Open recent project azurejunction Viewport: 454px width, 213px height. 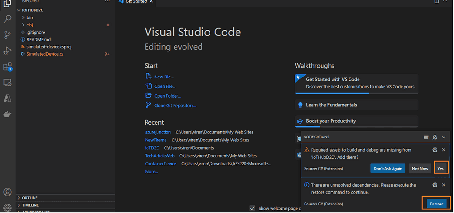coord(158,132)
